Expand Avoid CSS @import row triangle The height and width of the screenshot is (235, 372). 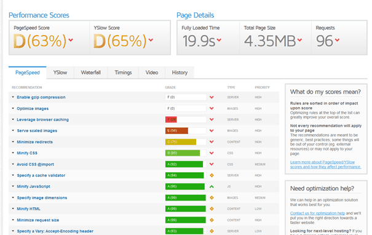(x=13, y=164)
